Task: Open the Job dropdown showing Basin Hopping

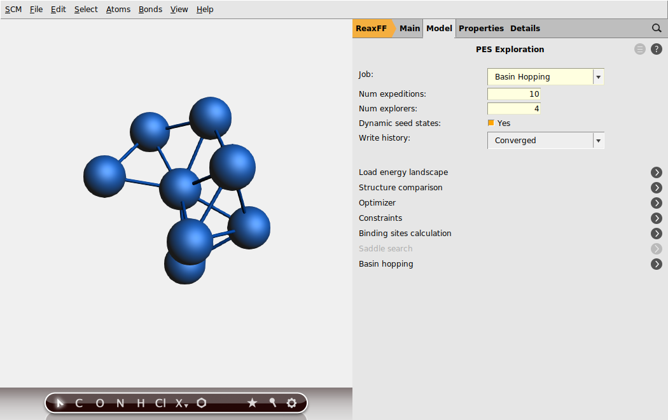Action: (545, 77)
